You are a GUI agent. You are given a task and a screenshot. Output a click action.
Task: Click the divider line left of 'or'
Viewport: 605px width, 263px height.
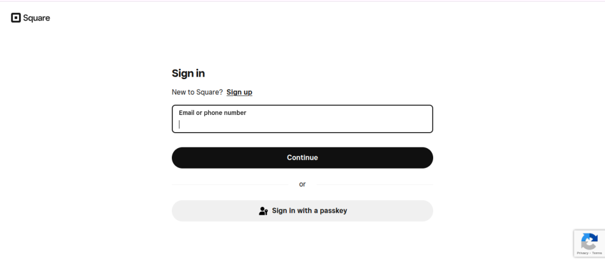229,185
